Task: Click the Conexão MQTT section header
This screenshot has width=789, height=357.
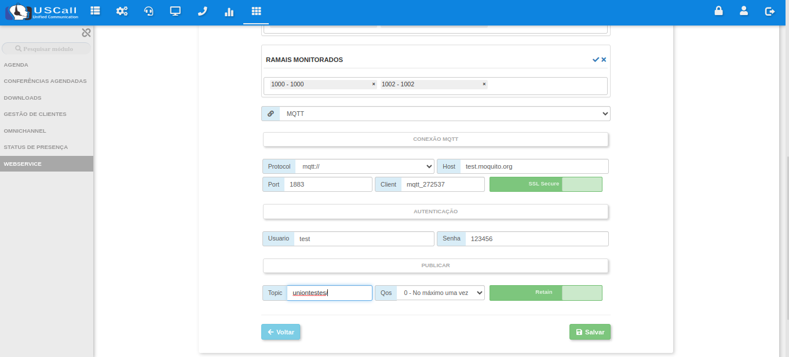Action: point(436,139)
